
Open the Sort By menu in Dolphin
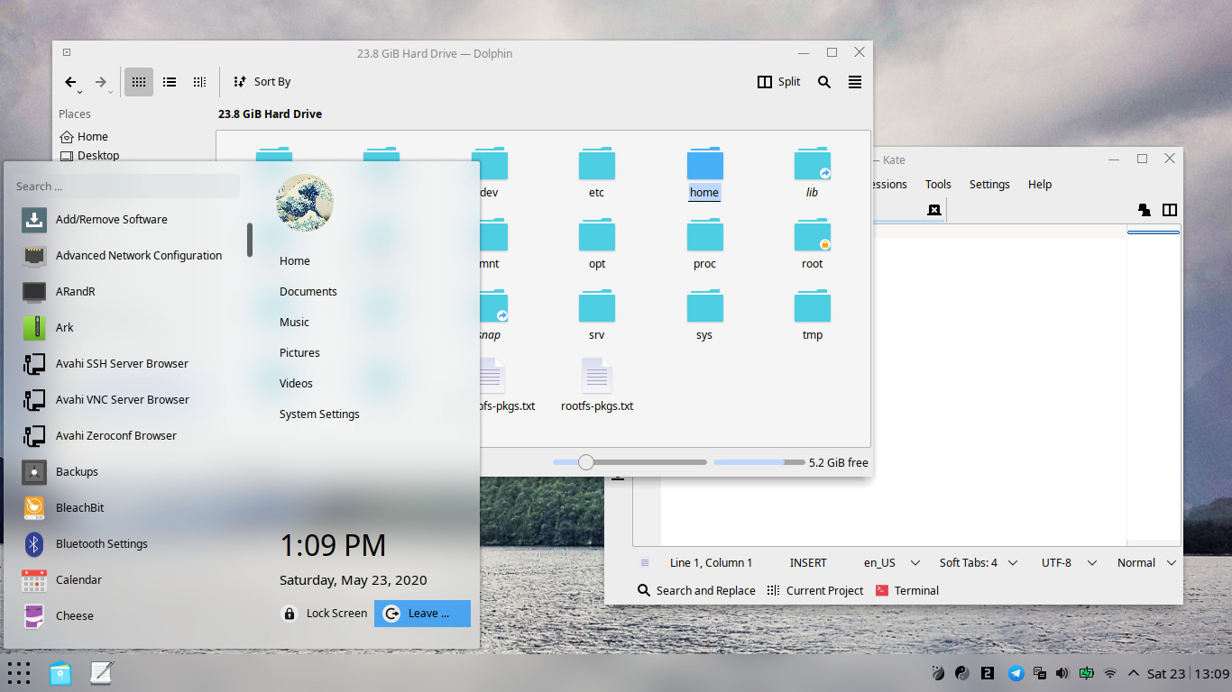coord(262,82)
